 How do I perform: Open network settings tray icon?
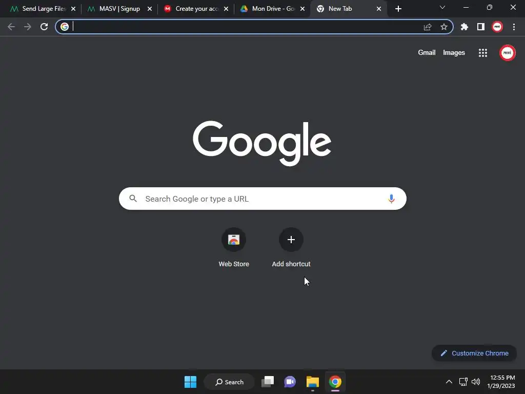(x=463, y=382)
